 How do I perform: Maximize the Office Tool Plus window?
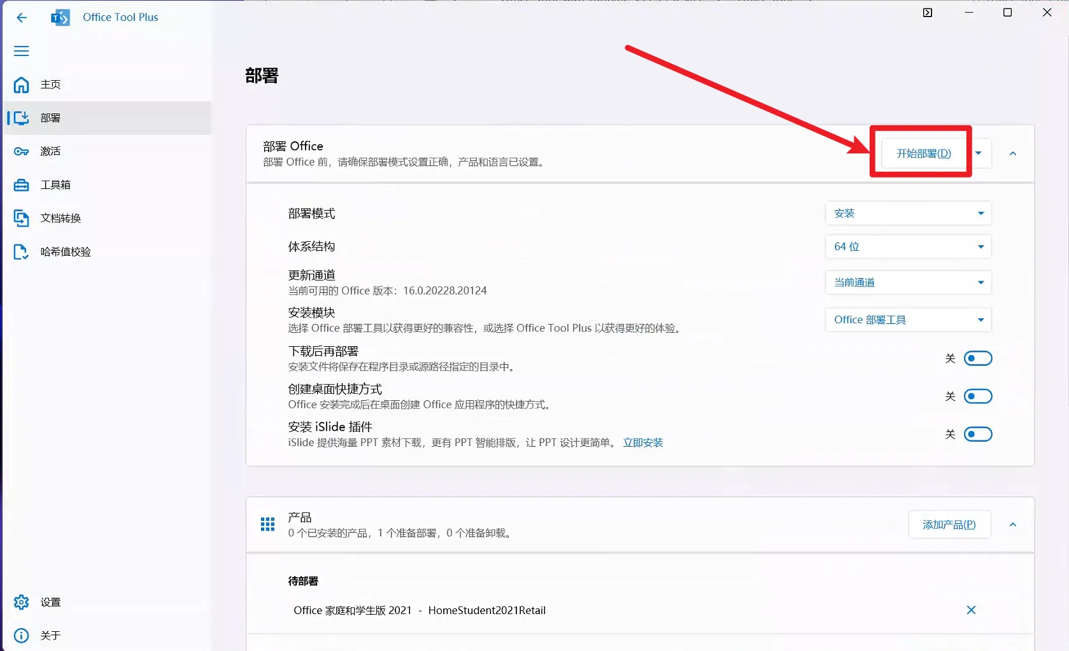(x=1007, y=13)
